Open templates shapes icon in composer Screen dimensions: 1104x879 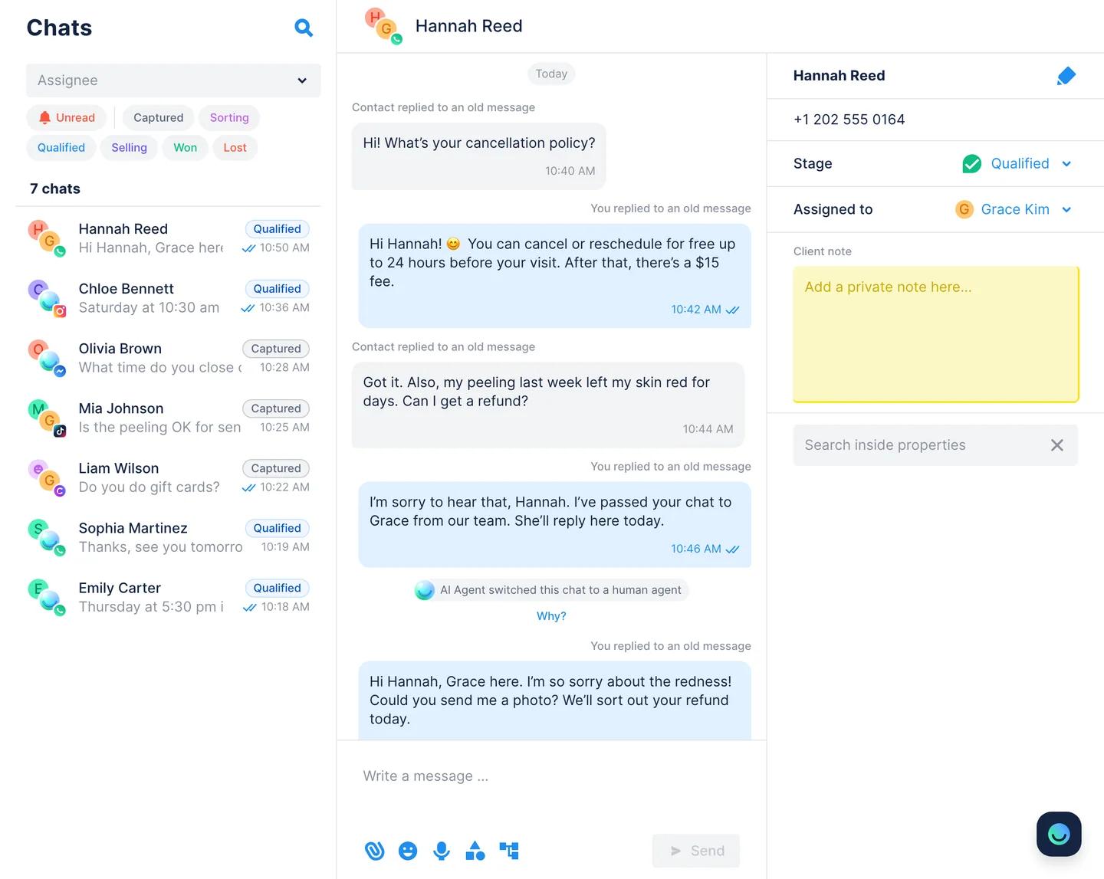(x=475, y=851)
